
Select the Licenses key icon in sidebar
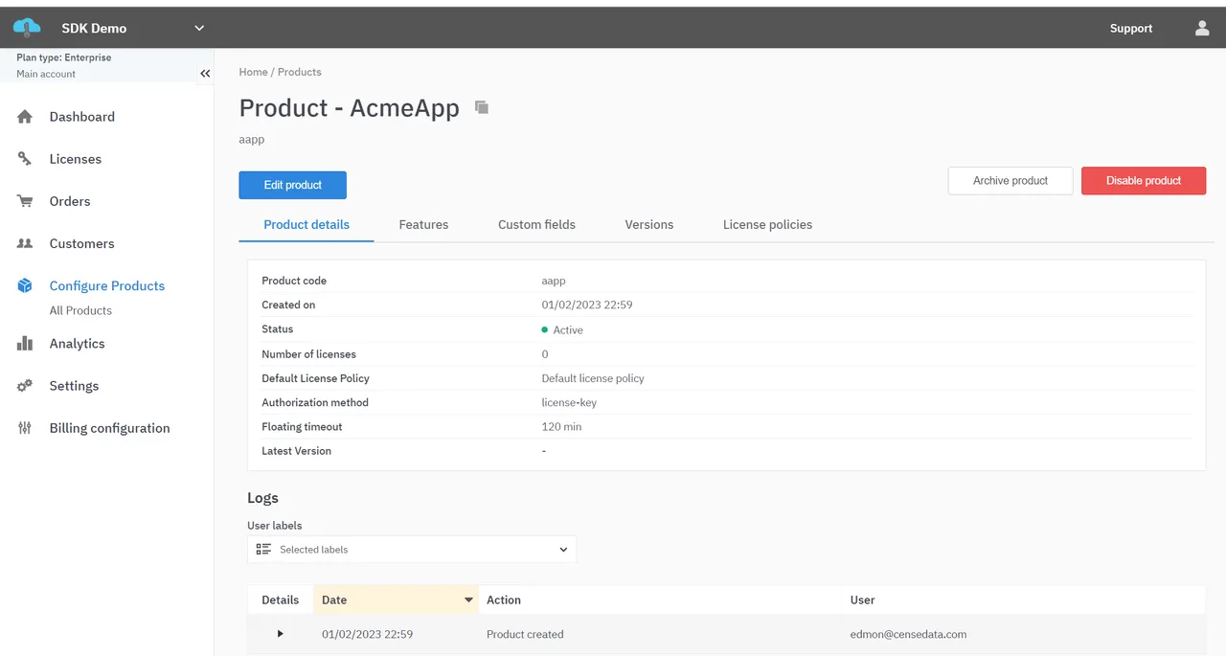pyautogui.click(x=27, y=159)
